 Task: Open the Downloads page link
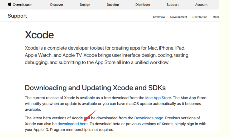tap(149, 118)
